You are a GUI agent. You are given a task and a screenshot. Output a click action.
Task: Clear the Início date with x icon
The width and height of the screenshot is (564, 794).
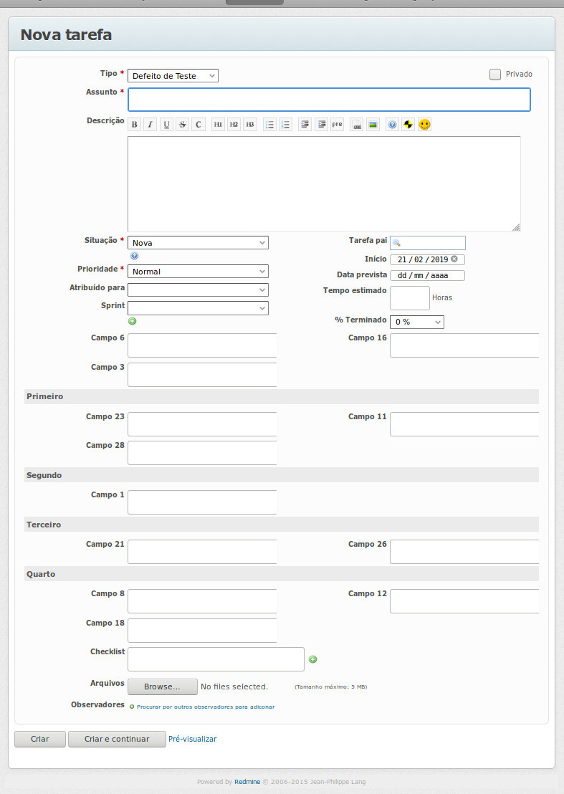[454, 259]
